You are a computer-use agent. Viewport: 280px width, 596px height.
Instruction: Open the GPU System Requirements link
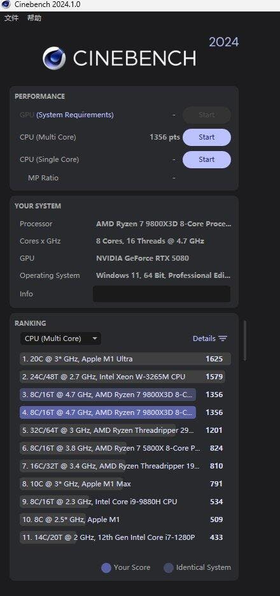tap(74, 115)
